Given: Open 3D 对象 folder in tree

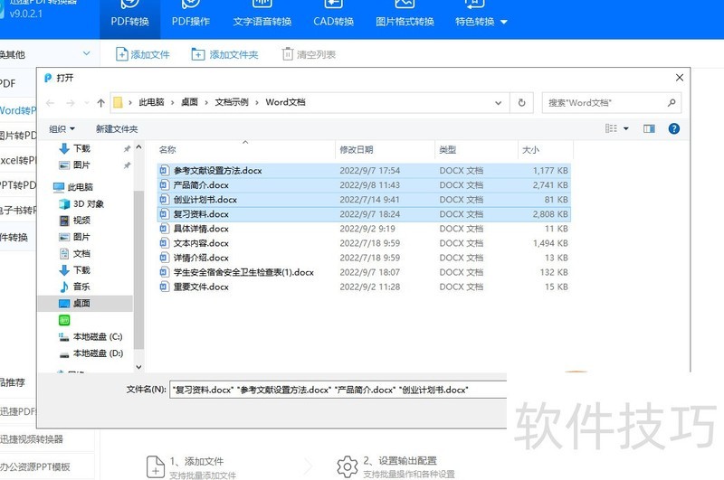Looking at the screenshot, I should (81, 203).
